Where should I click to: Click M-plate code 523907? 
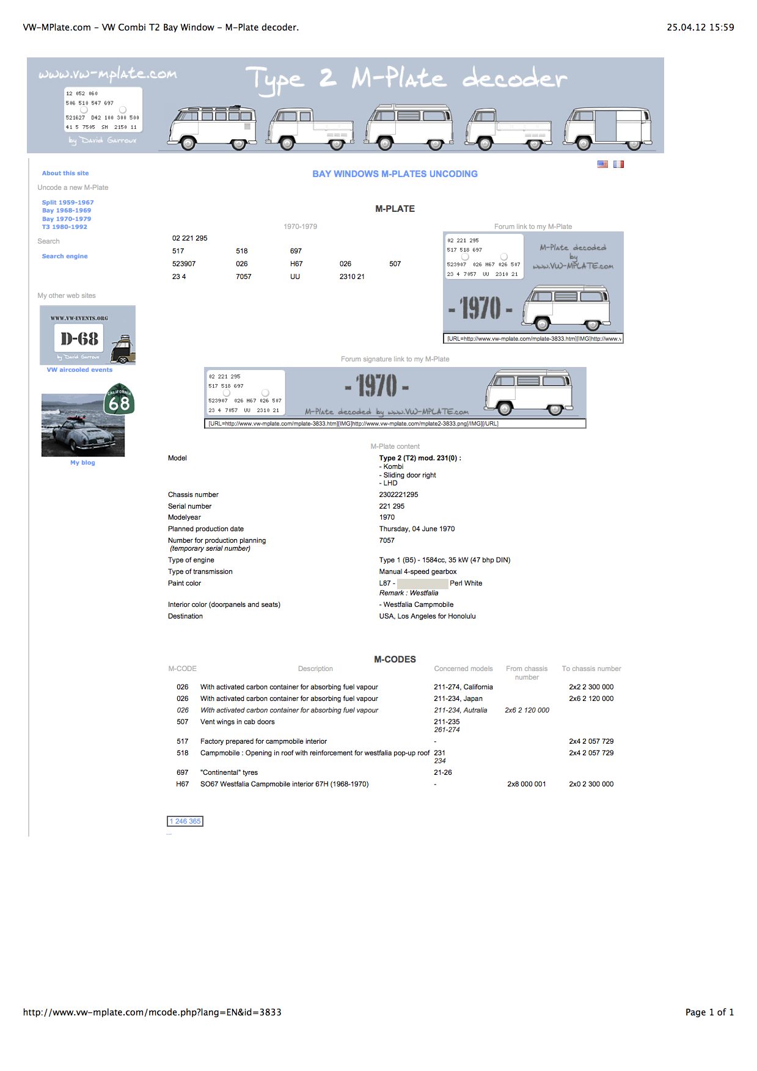[184, 264]
